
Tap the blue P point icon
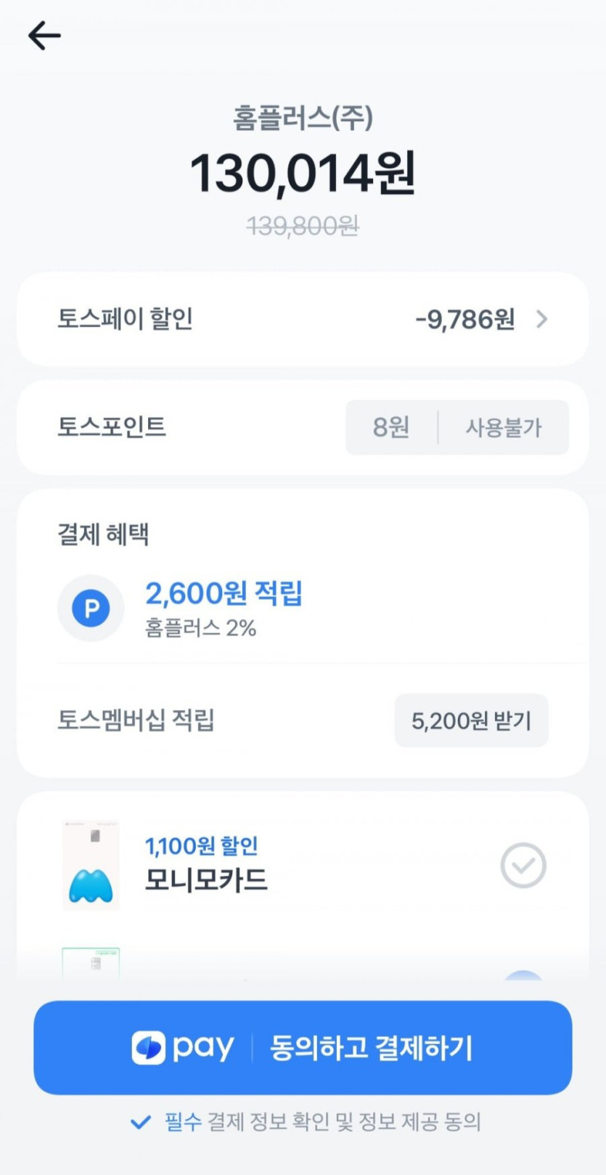click(x=91, y=609)
